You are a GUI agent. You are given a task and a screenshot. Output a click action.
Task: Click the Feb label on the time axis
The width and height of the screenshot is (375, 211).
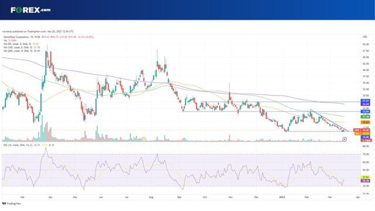(306, 198)
